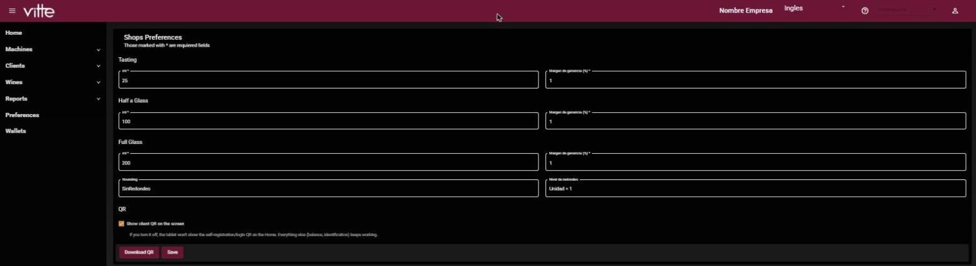Open the faded dropdown next to help icon
Viewport: 976px width, 266px height.
[907, 10]
